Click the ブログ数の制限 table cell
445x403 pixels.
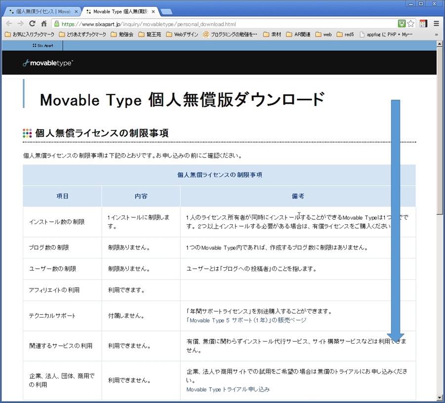(62, 248)
